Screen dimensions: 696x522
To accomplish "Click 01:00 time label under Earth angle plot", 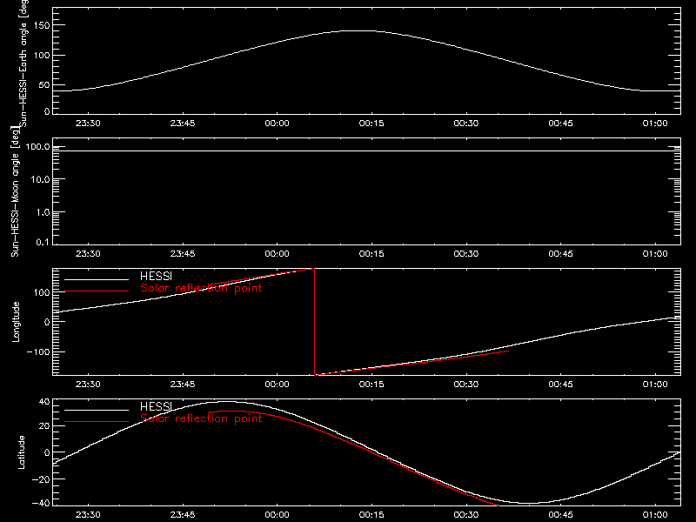I will point(655,124).
